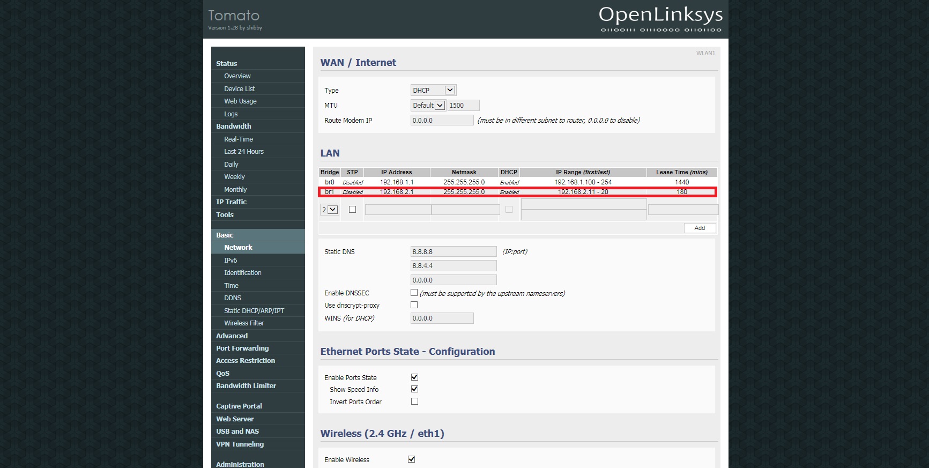Click the WINS address input field
Image resolution: width=929 pixels, height=468 pixels.
point(442,318)
